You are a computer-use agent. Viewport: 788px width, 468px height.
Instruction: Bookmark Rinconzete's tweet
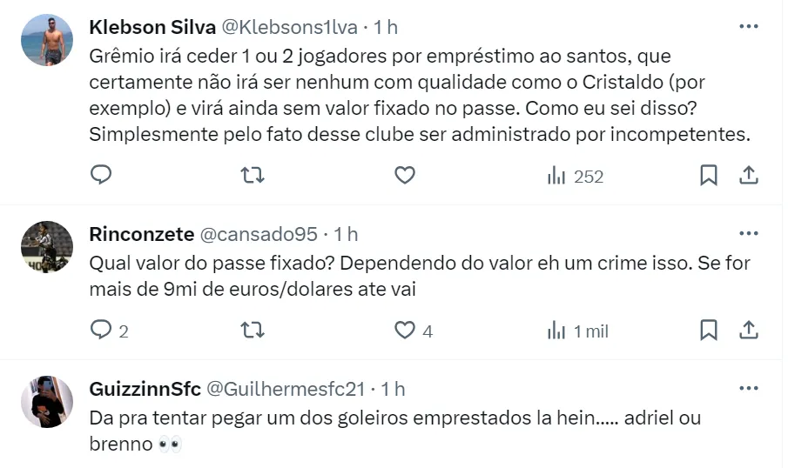tap(709, 331)
